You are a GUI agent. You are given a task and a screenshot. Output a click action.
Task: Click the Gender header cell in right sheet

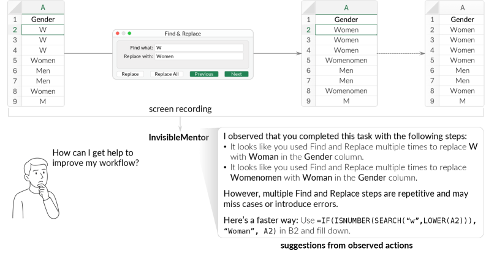click(462, 20)
